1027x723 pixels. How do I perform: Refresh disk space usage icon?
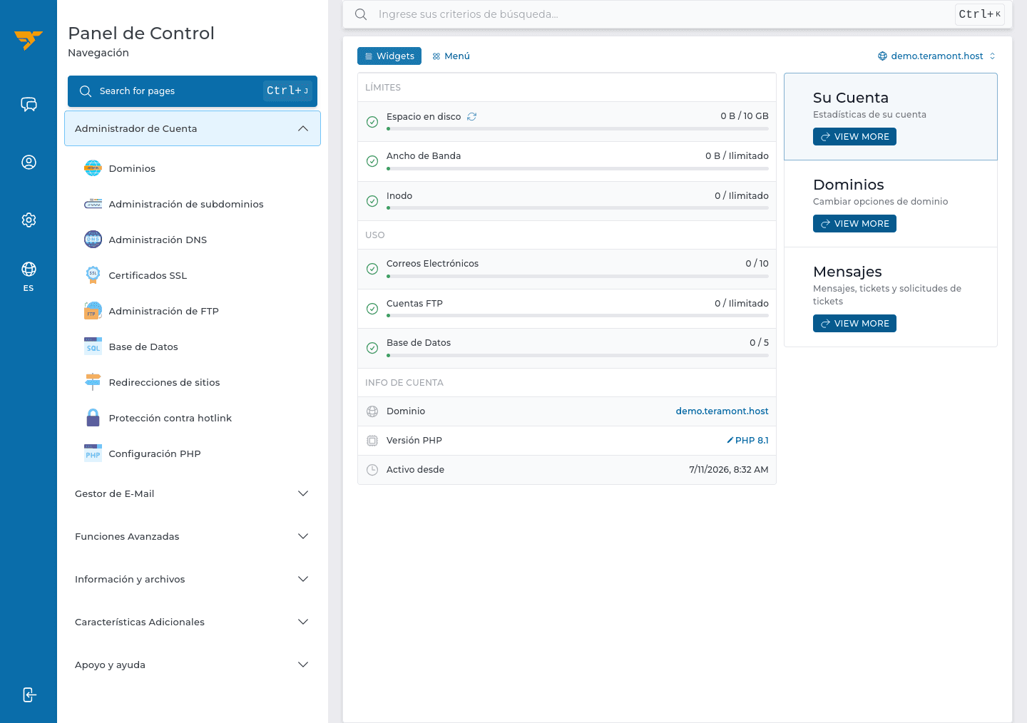pos(471,116)
